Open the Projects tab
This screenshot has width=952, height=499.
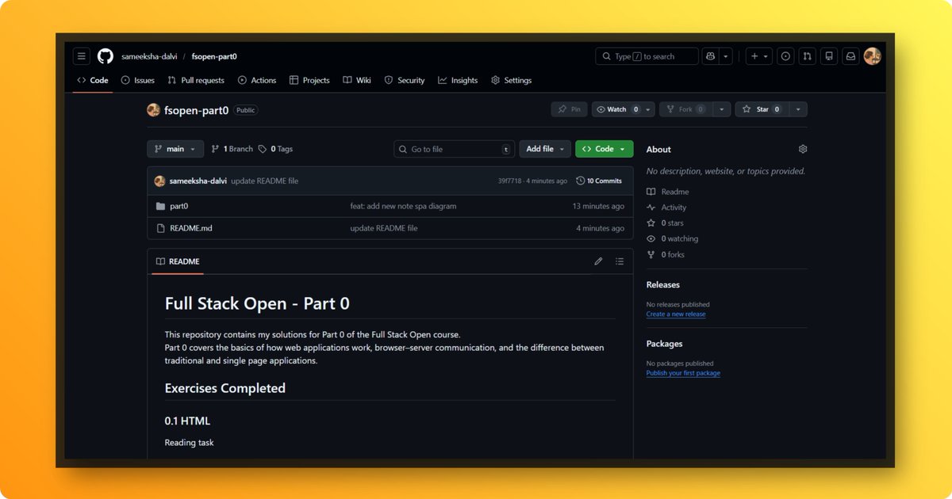tap(309, 80)
